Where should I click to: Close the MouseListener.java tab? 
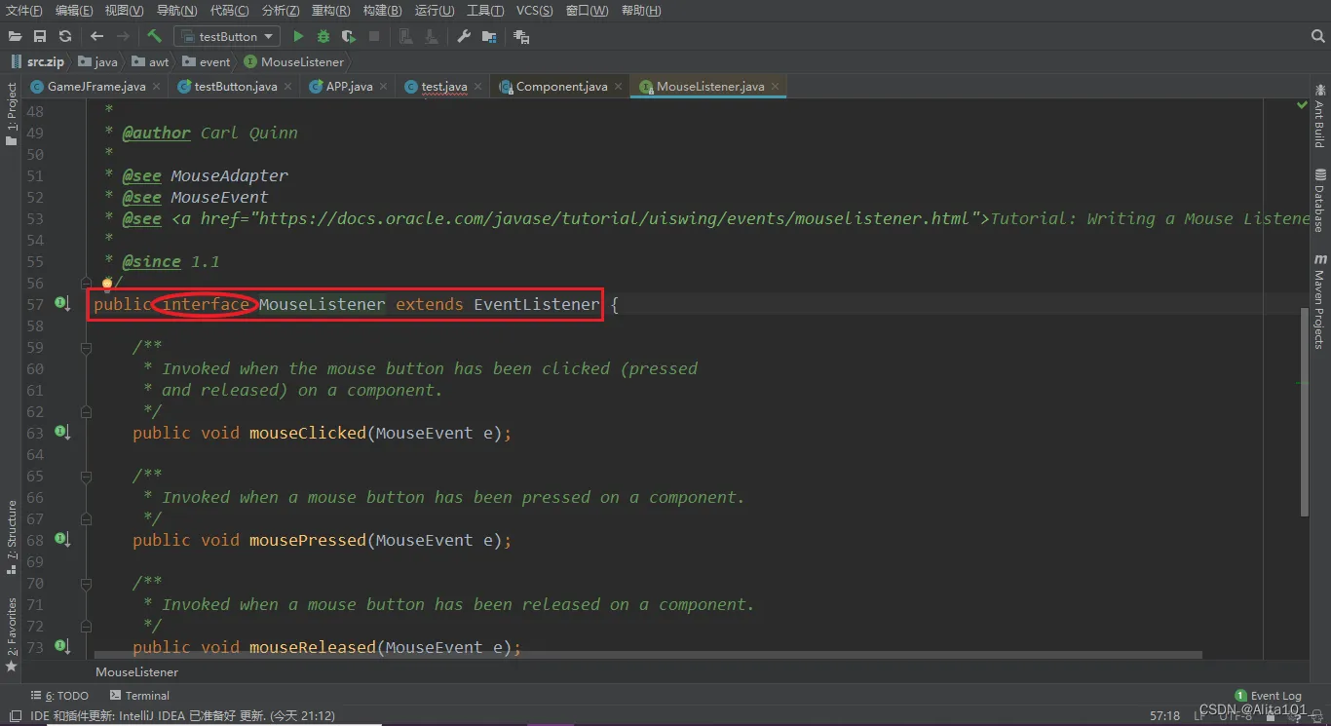pyautogui.click(x=775, y=87)
